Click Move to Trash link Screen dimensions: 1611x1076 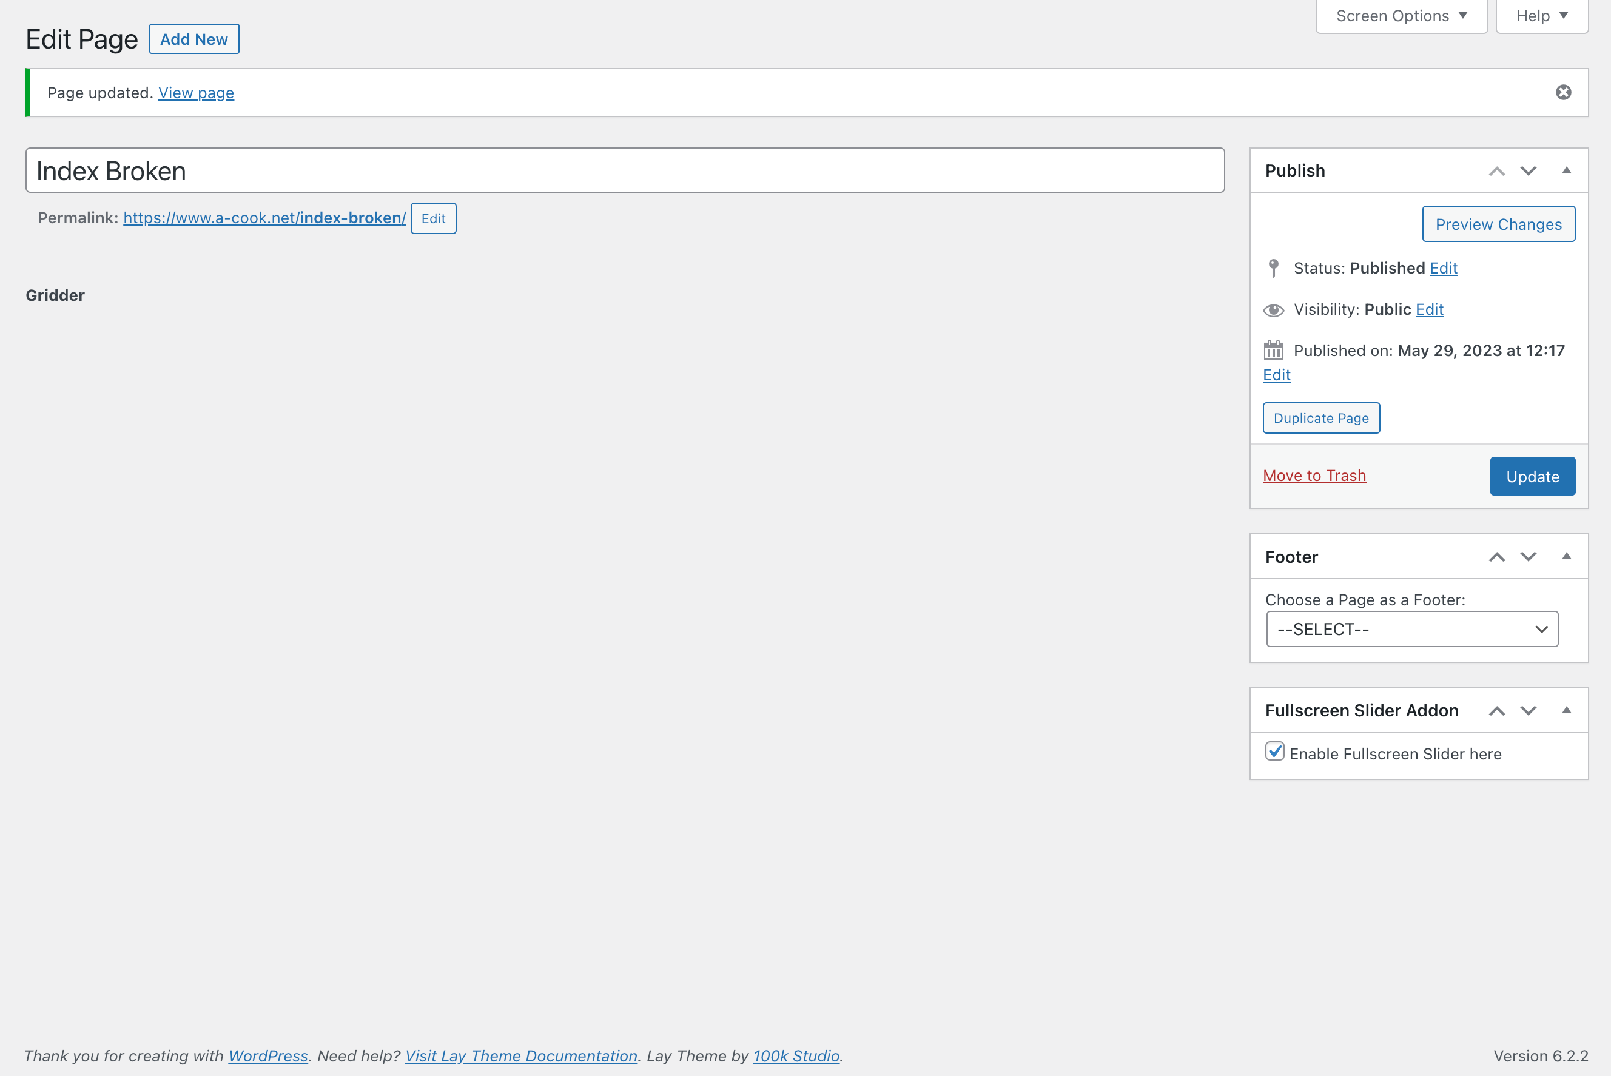click(x=1314, y=476)
